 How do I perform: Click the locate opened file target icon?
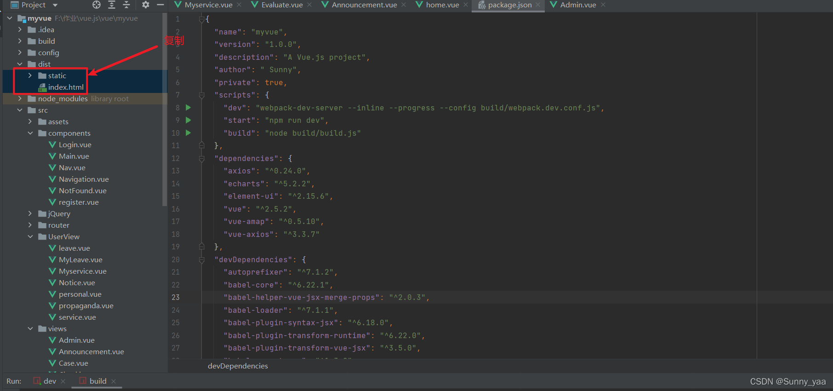point(97,5)
